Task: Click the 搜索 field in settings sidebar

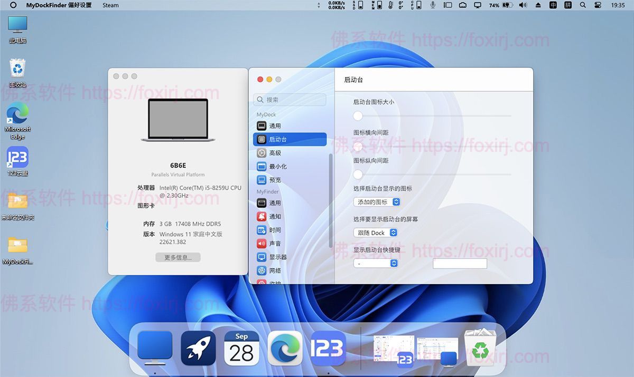Action: [290, 100]
